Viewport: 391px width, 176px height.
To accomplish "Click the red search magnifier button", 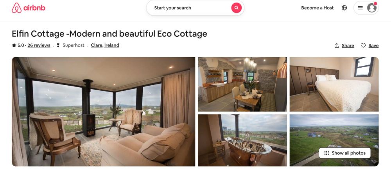I will pyautogui.click(x=237, y=8).
